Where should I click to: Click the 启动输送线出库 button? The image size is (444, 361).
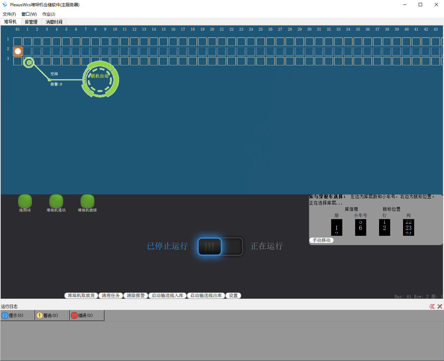206,296
